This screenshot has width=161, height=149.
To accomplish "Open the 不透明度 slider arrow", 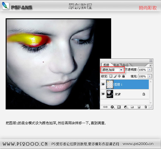I will point(150,70).
